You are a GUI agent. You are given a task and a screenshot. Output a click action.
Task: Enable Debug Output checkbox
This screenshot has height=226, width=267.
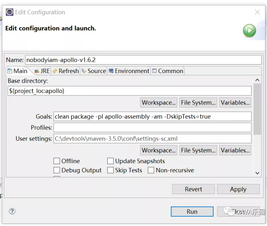[x=57, y=170]
